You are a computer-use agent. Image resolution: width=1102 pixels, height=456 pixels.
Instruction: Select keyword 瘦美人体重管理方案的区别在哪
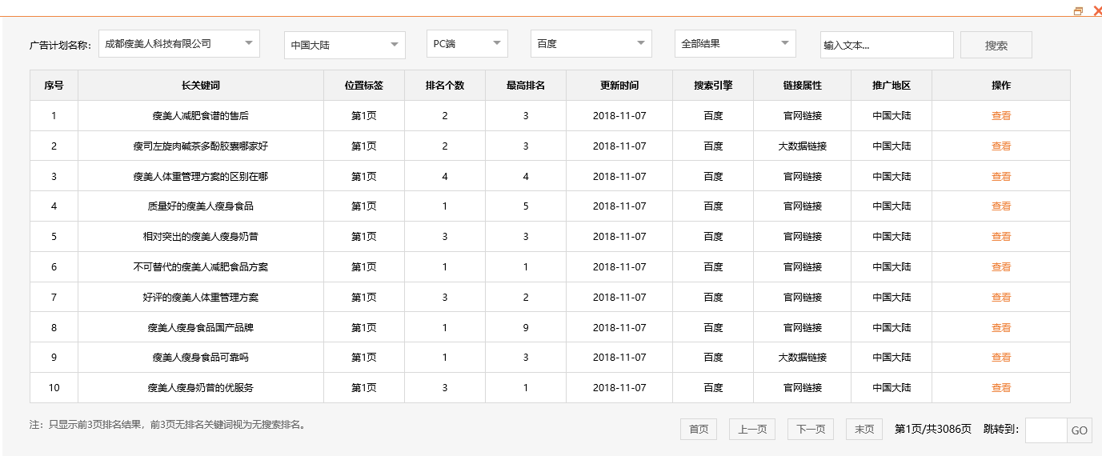201,176
